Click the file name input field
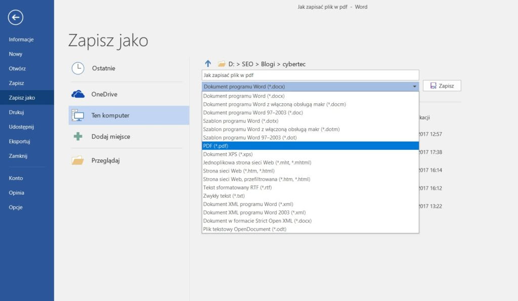Screen dimensions: 518x301 310,75
